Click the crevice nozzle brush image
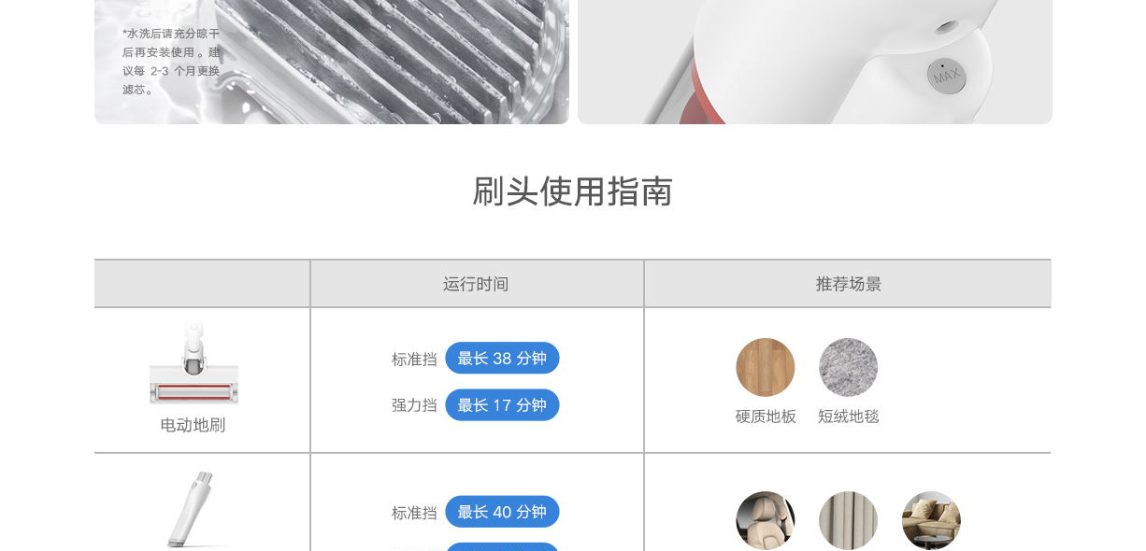Viewport: 1146px width, 551px height. 193,511
